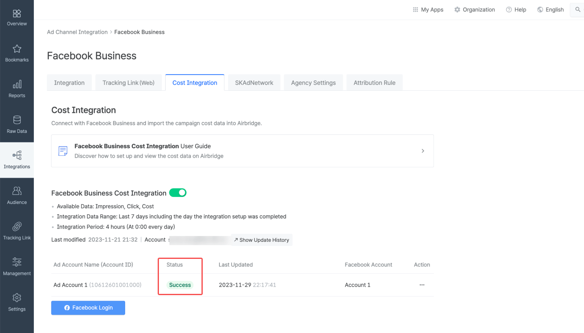Click Ad Account 1 name cell

[98, 285]
